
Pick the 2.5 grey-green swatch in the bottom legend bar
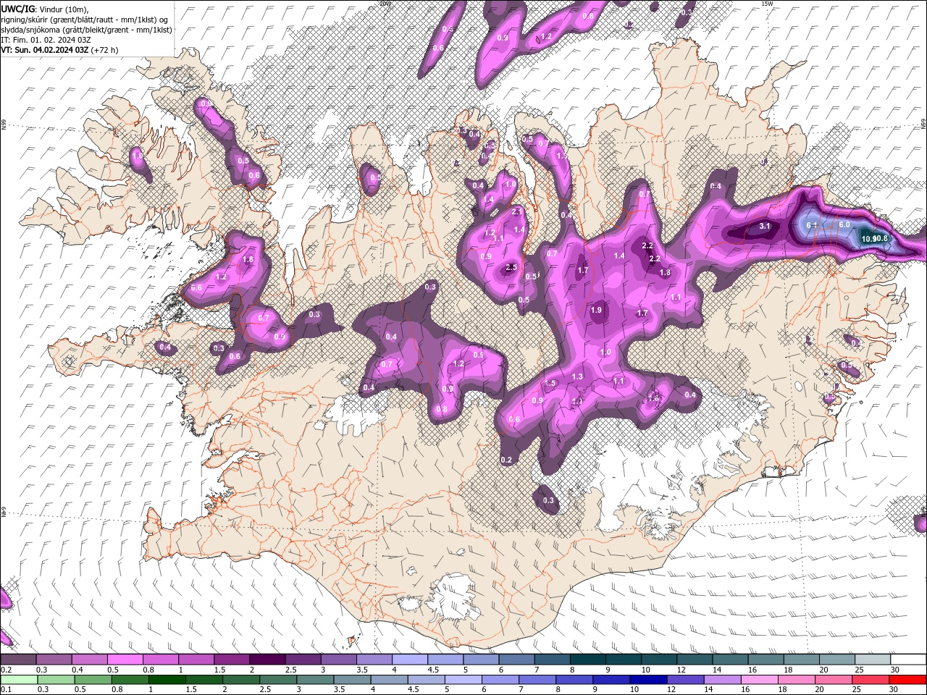pyautogui.click(x=278, y=680)
